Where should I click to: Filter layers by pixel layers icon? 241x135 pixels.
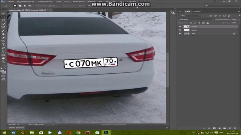211,16
